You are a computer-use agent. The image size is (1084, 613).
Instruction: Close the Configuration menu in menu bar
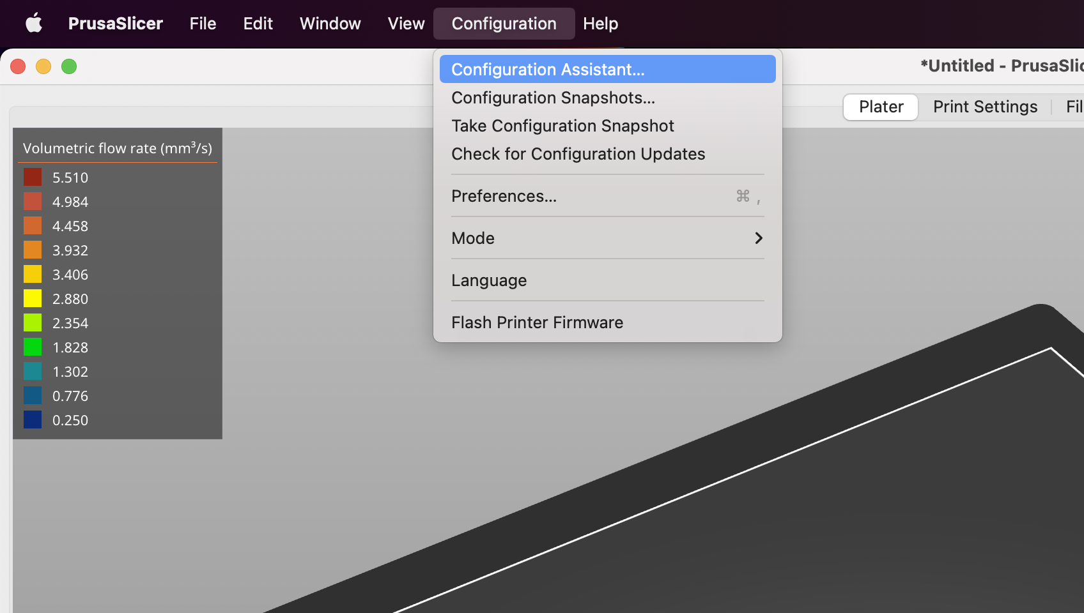tap(504, 24)
